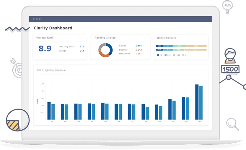246x150 pixels.
Task: Click the target with arrow icon
Action: click(17, 68)
